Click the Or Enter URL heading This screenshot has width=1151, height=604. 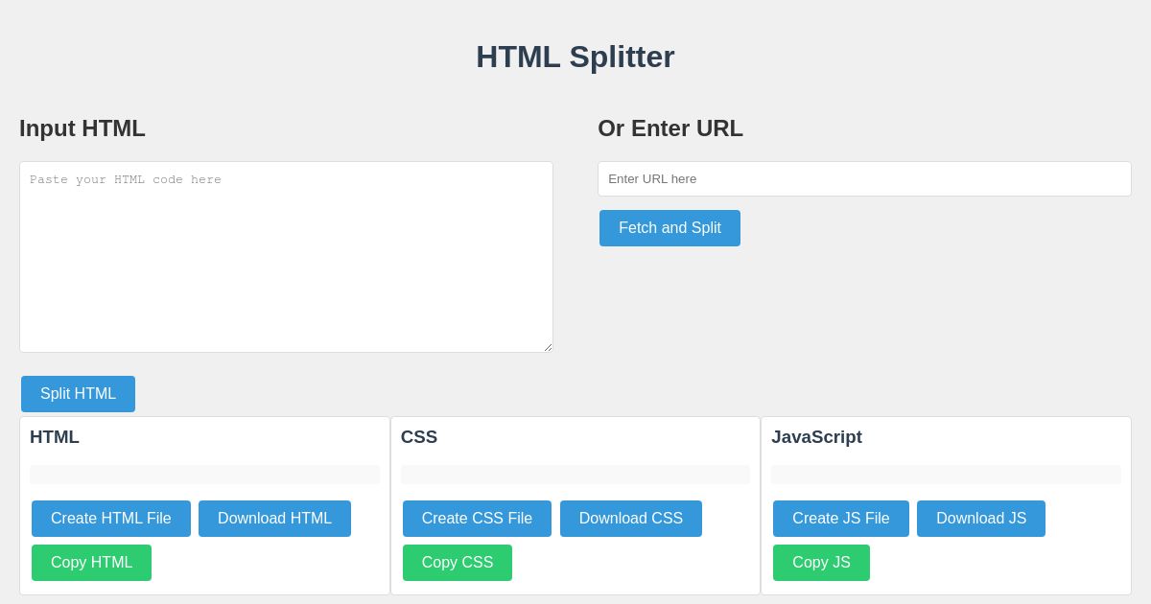(x=669, y=128)
